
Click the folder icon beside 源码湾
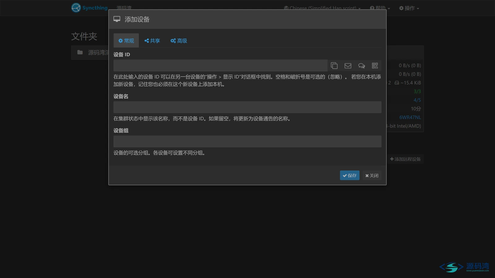80,52
